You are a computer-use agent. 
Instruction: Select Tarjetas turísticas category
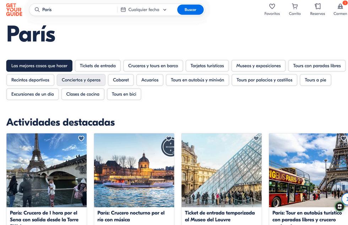pos(207,66)
